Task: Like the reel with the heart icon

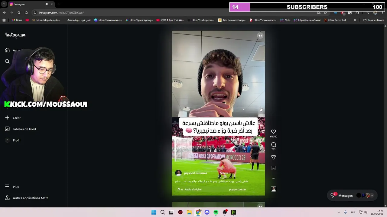Action: click(x=273, y=132)
